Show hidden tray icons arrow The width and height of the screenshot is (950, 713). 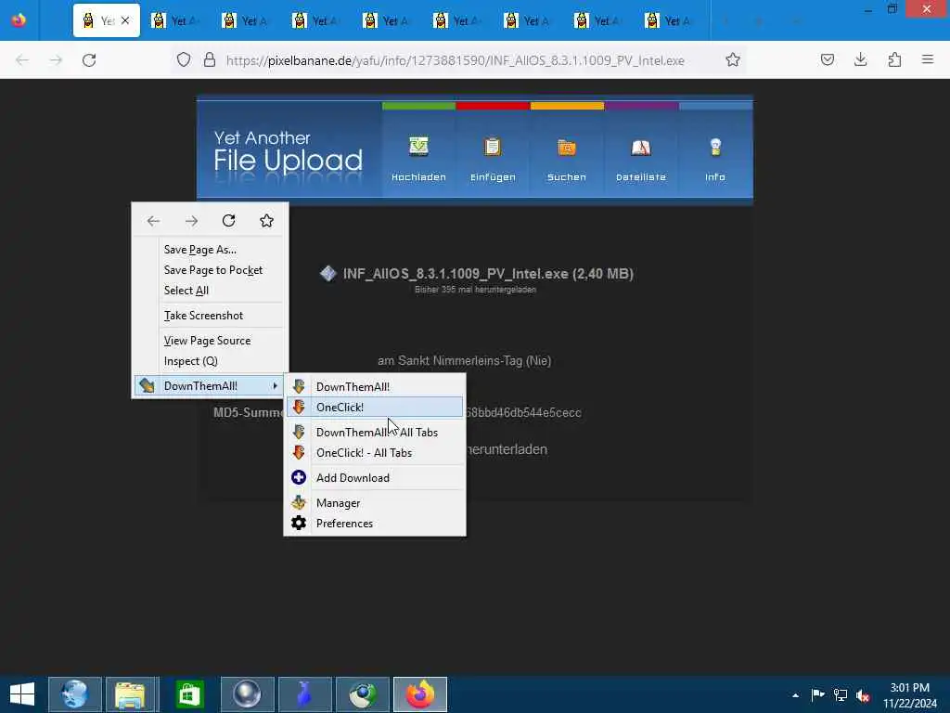click(x=795, y=695)
